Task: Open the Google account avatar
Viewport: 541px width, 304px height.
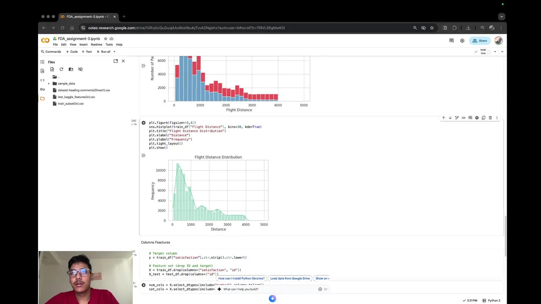Action: tap(498, 41)
